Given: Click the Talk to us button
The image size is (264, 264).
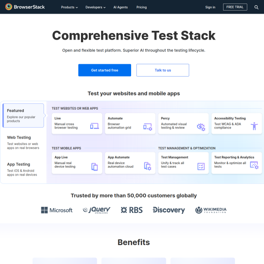Looking at the screenshot, I should (163, 70).
